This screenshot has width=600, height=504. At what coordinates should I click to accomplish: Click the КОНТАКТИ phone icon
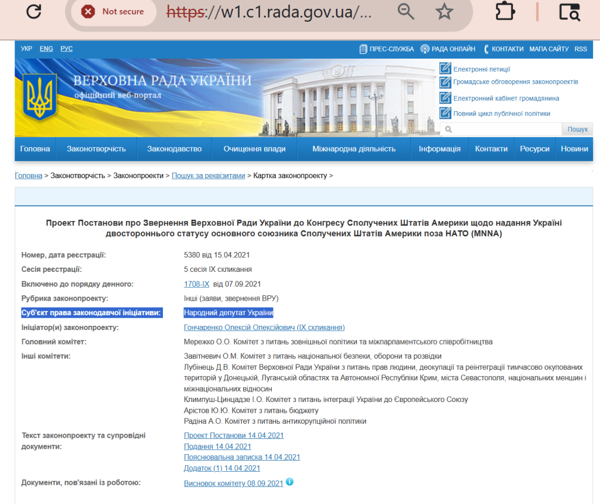point(486,49)
